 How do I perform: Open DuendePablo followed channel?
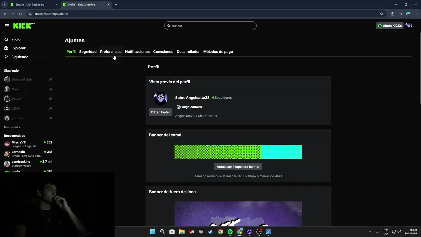click(x=28, y=79)
